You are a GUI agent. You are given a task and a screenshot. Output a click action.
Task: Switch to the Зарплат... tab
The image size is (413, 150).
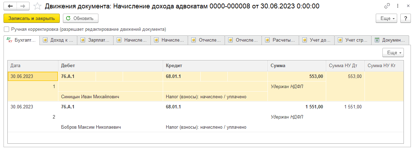click(x=95, y=40)
